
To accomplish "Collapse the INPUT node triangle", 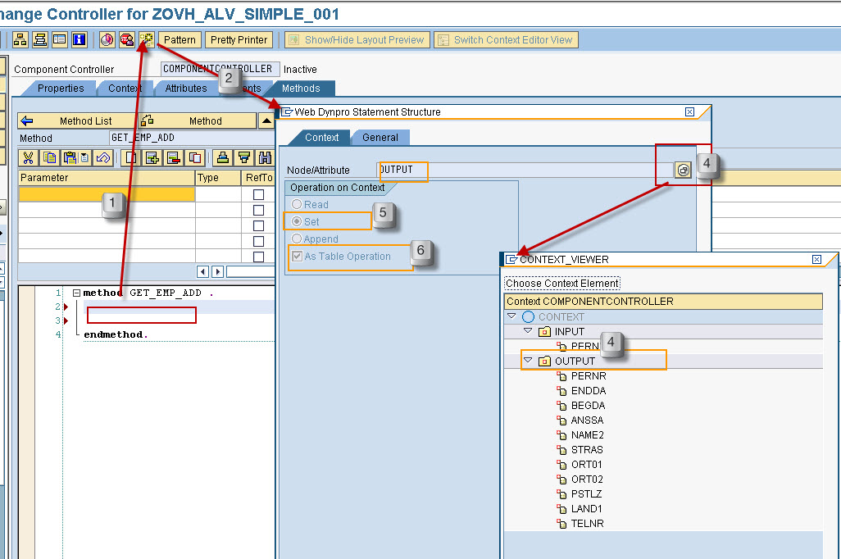I will tap(528, 331).
